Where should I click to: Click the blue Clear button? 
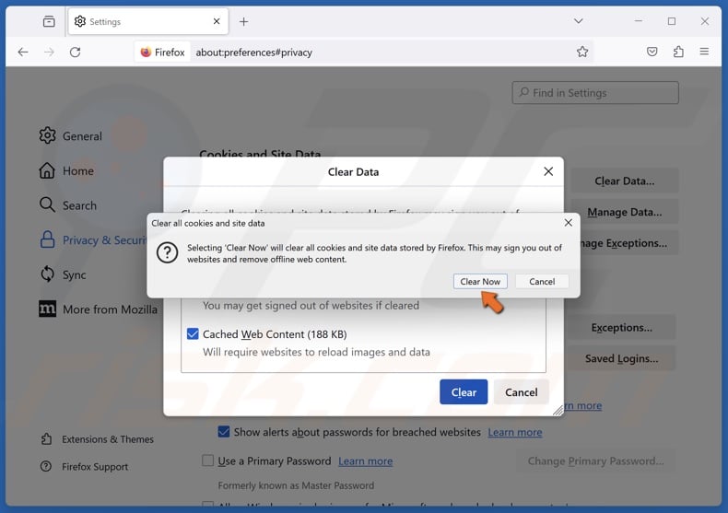(x=464, y=392)
